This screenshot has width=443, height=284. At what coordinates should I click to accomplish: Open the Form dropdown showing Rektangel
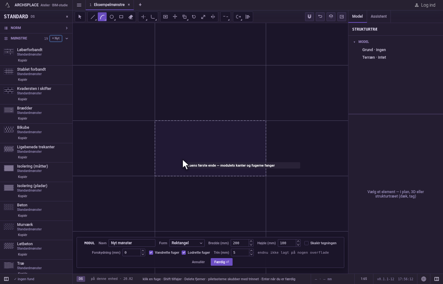pyautogui.click(x=187, y=243)
